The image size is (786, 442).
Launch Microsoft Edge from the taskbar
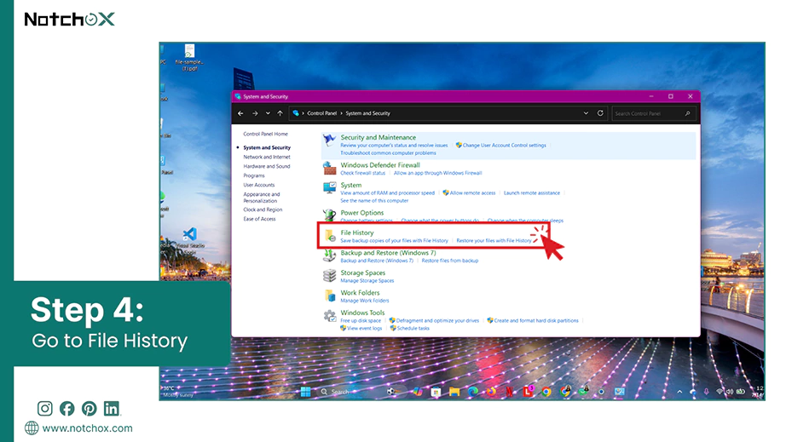coord(472,392)
